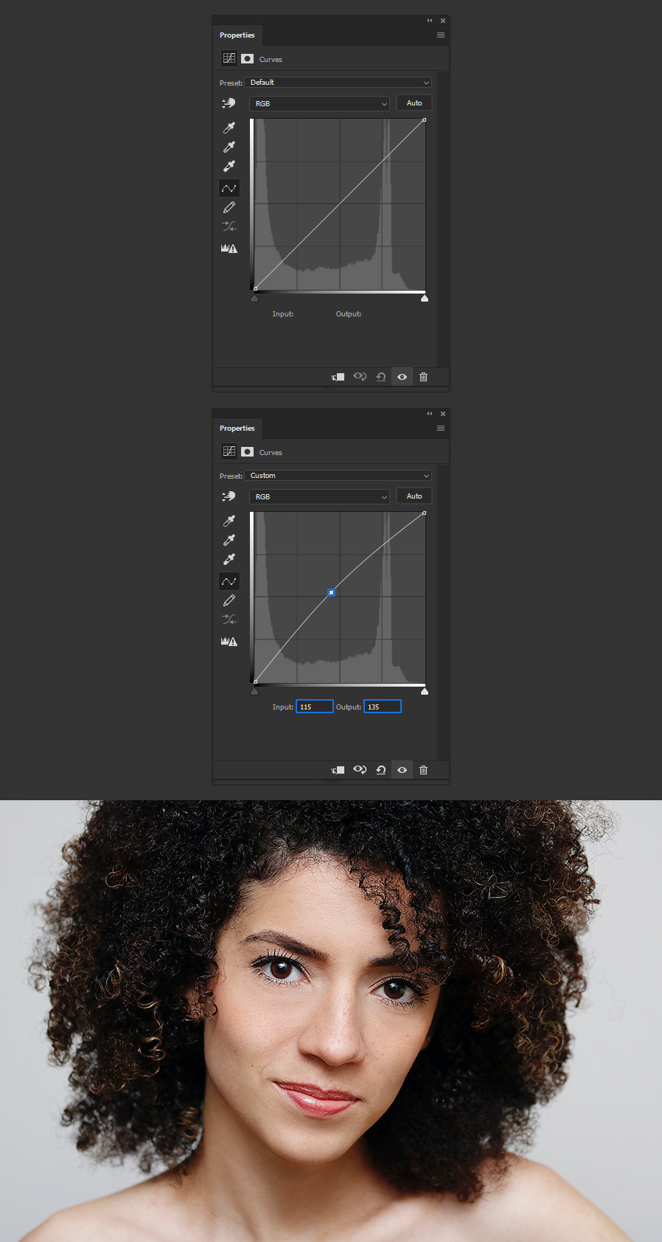Pick the gray point eyedropper in top panel
This screenshot has width=662, height=1242.
[x=229, y=147]
